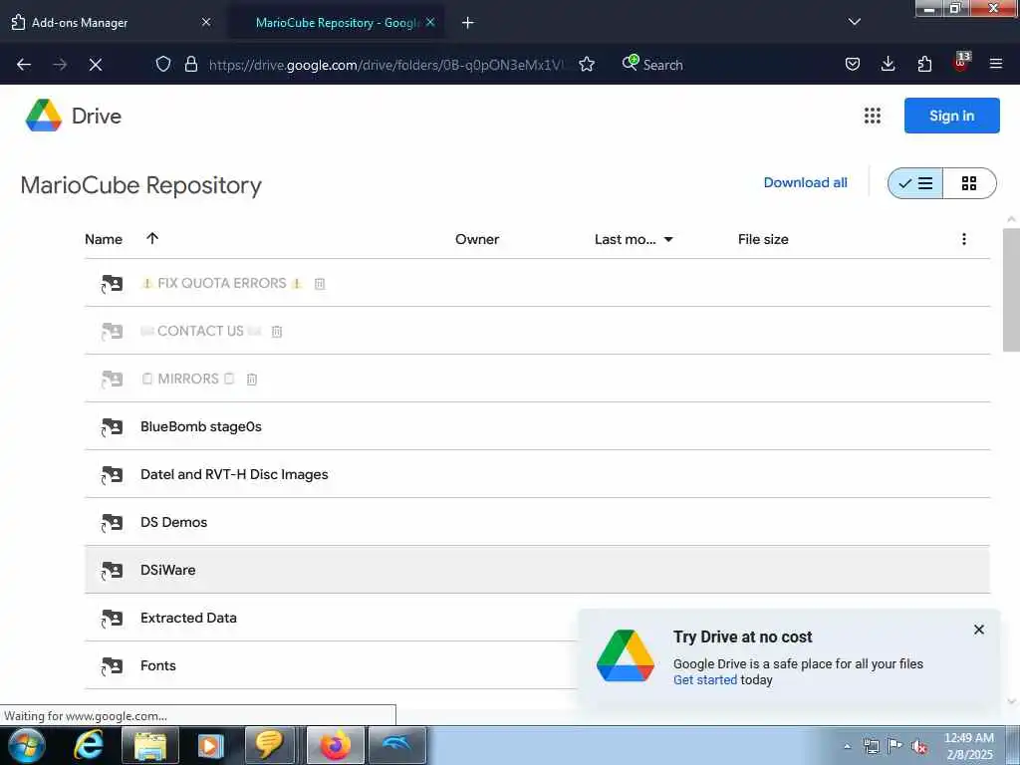Go back with the browser back arrow
The width and height of the screenshot is (1020, 765).
(x=24, y=65)
